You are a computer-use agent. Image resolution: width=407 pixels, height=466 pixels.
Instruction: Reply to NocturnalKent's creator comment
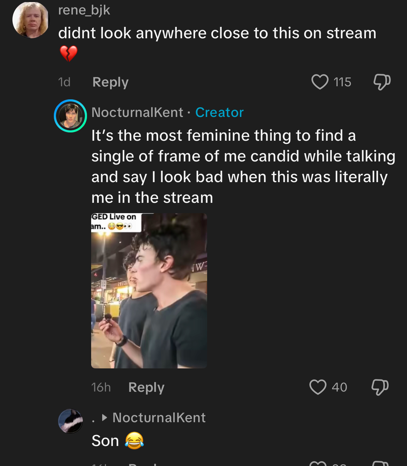(146, 387)
